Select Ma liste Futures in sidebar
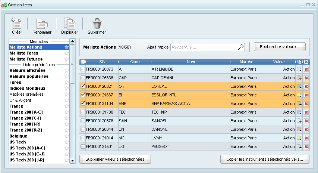The image size is (318, 173). tap(26, 59)
